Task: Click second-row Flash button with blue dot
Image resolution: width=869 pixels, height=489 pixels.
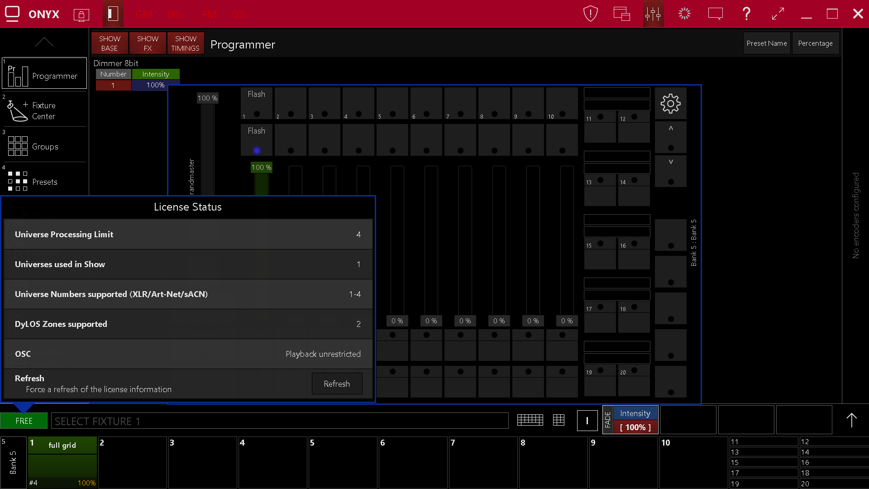Action: [x=257, y=140]
